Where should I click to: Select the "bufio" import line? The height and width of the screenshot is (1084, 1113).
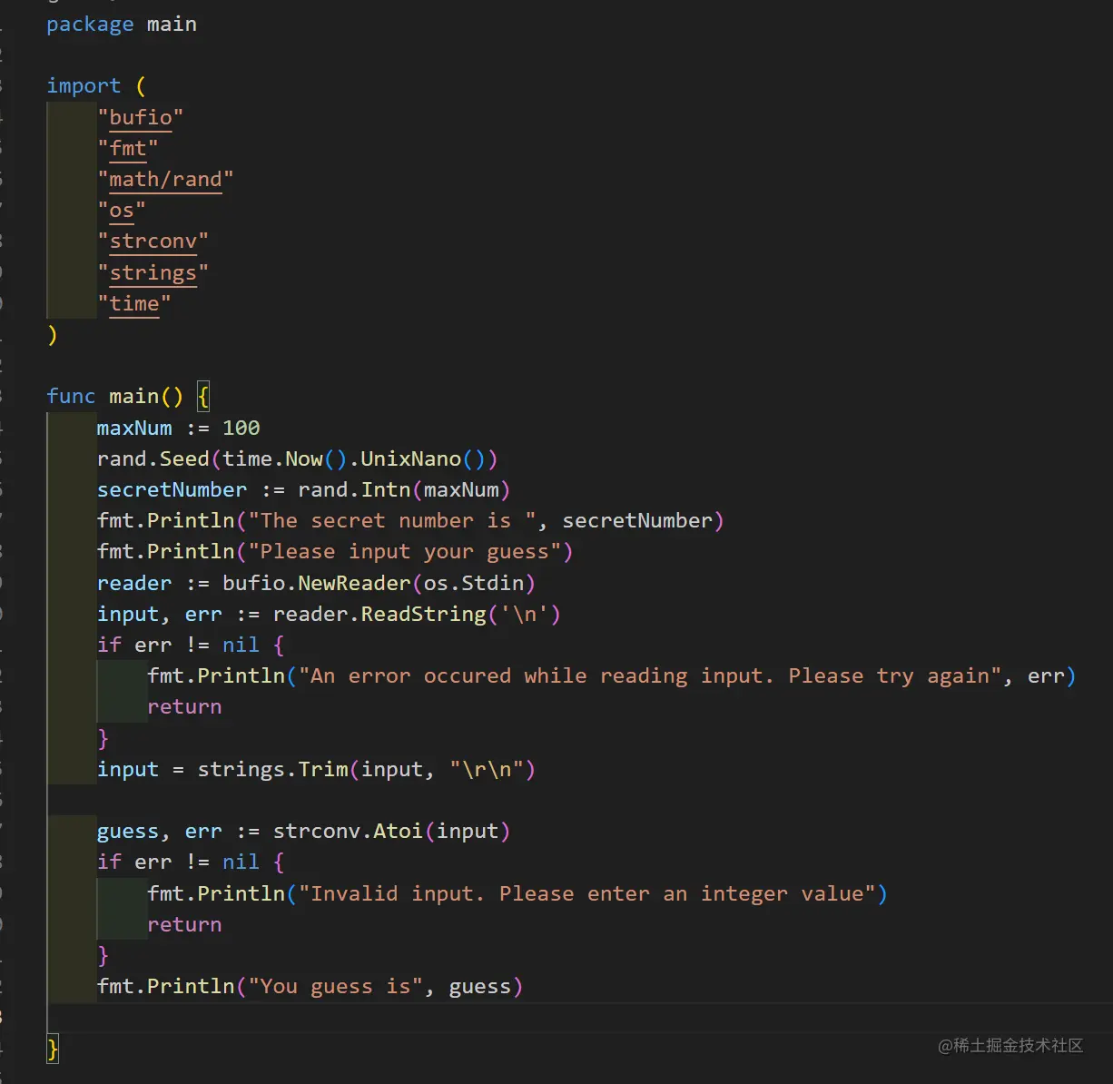(x=141, y=118)
